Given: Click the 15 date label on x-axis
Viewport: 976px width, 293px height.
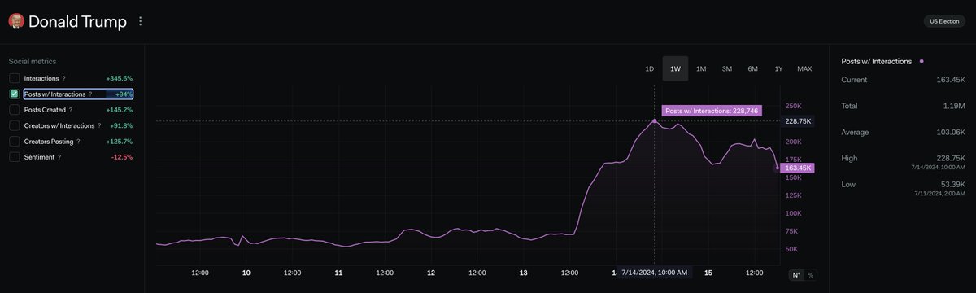Looking at the screenshot, I should click(x=708, y=273).
